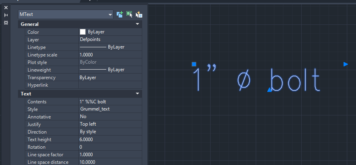Click the Transparency ByLayer value
Viewport: 356px width, 165px height.
click(x=110, y=78)
